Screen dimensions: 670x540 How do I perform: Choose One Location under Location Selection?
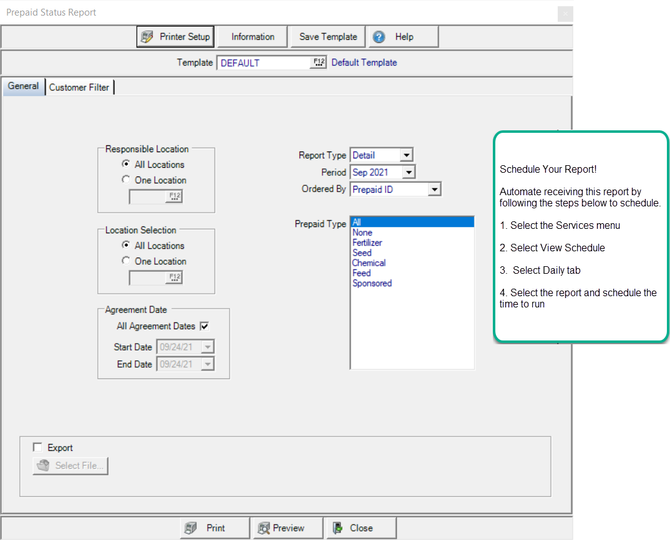click(127, 261)
